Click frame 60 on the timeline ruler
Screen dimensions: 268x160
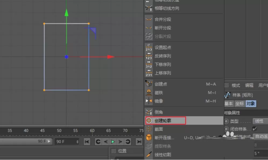(x=92, y=131)
